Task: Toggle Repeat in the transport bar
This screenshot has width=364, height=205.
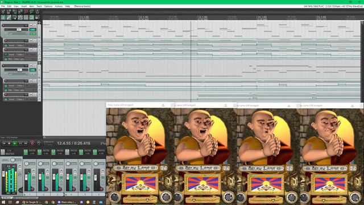Action: tap(39, 143)
